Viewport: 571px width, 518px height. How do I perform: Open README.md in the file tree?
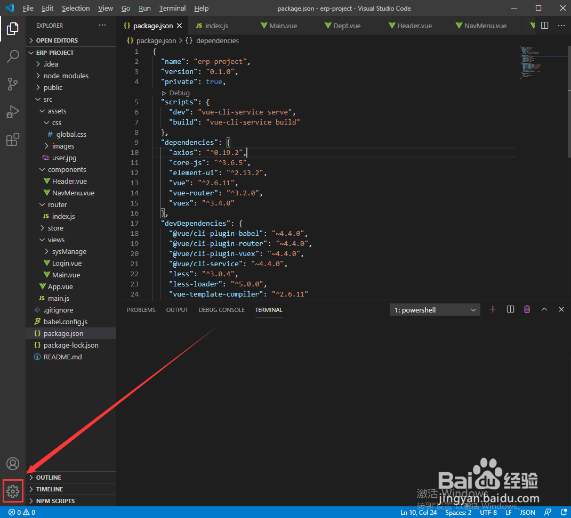tap(71, 357)
